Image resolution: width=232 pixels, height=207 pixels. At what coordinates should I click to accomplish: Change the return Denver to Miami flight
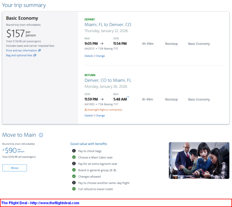pos(100,116)
